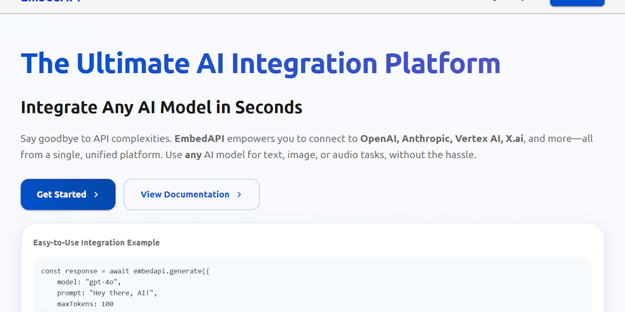Click the "Easy-to-Use Integration Example" label
The width and height of the screenshot is (625, 312).
coord(96,243)
